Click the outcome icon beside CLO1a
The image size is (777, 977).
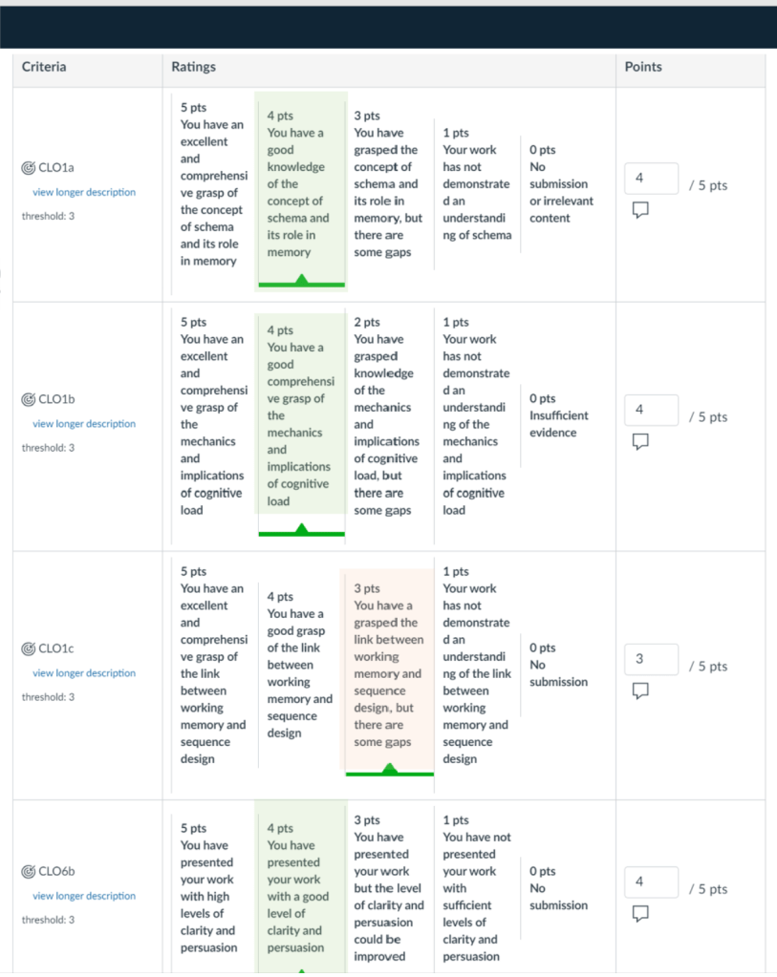pyautogui.click(x=29, y=169)
